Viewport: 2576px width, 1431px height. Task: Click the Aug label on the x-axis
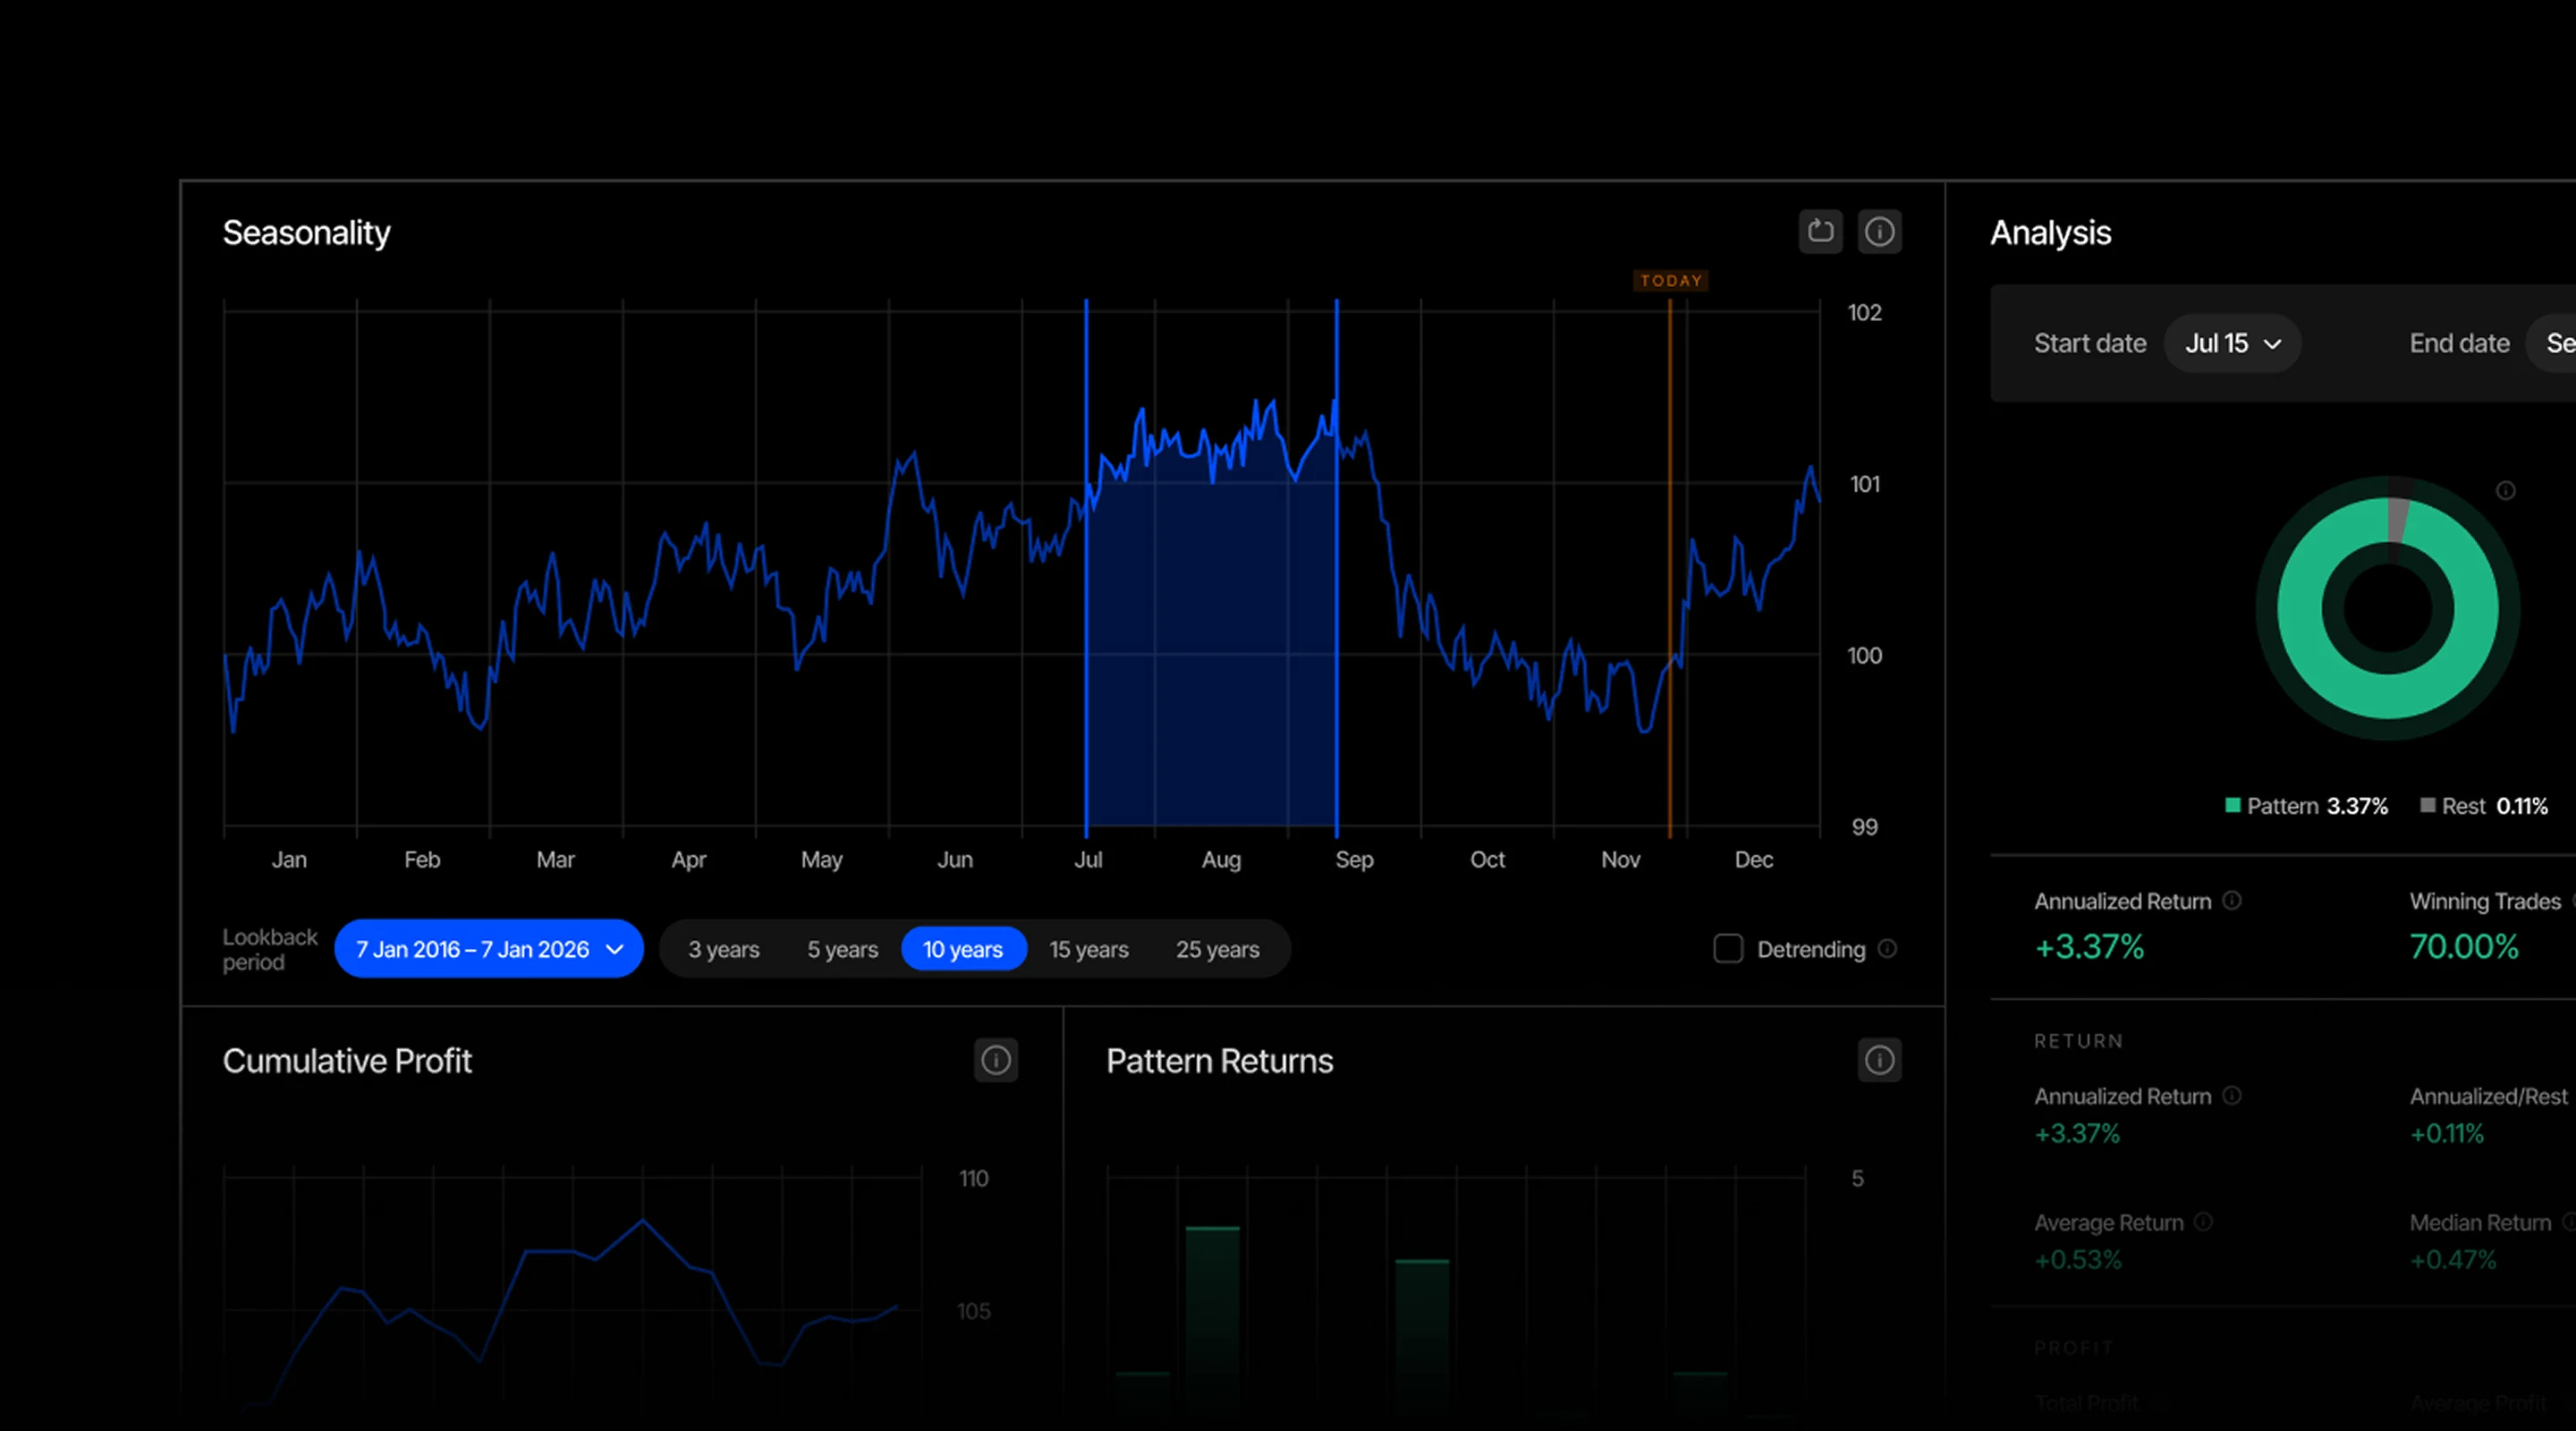pos(1221,859)
